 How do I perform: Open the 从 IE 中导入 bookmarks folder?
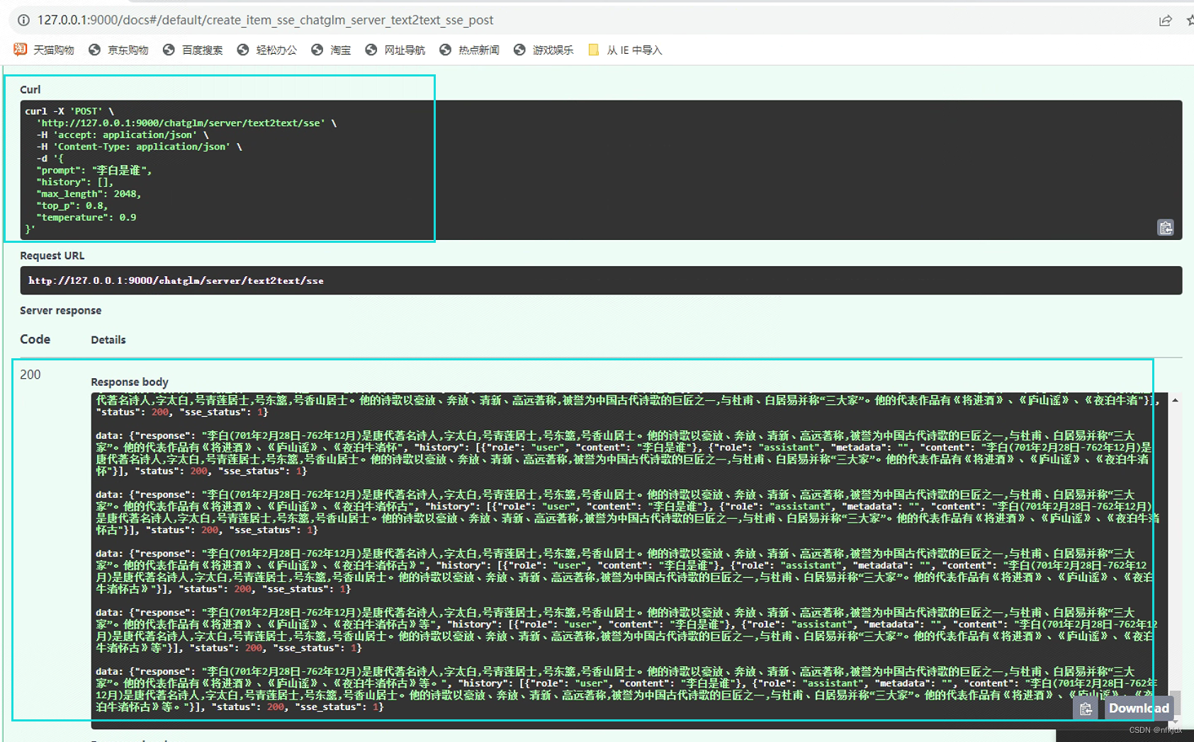(x=625, y=50)
